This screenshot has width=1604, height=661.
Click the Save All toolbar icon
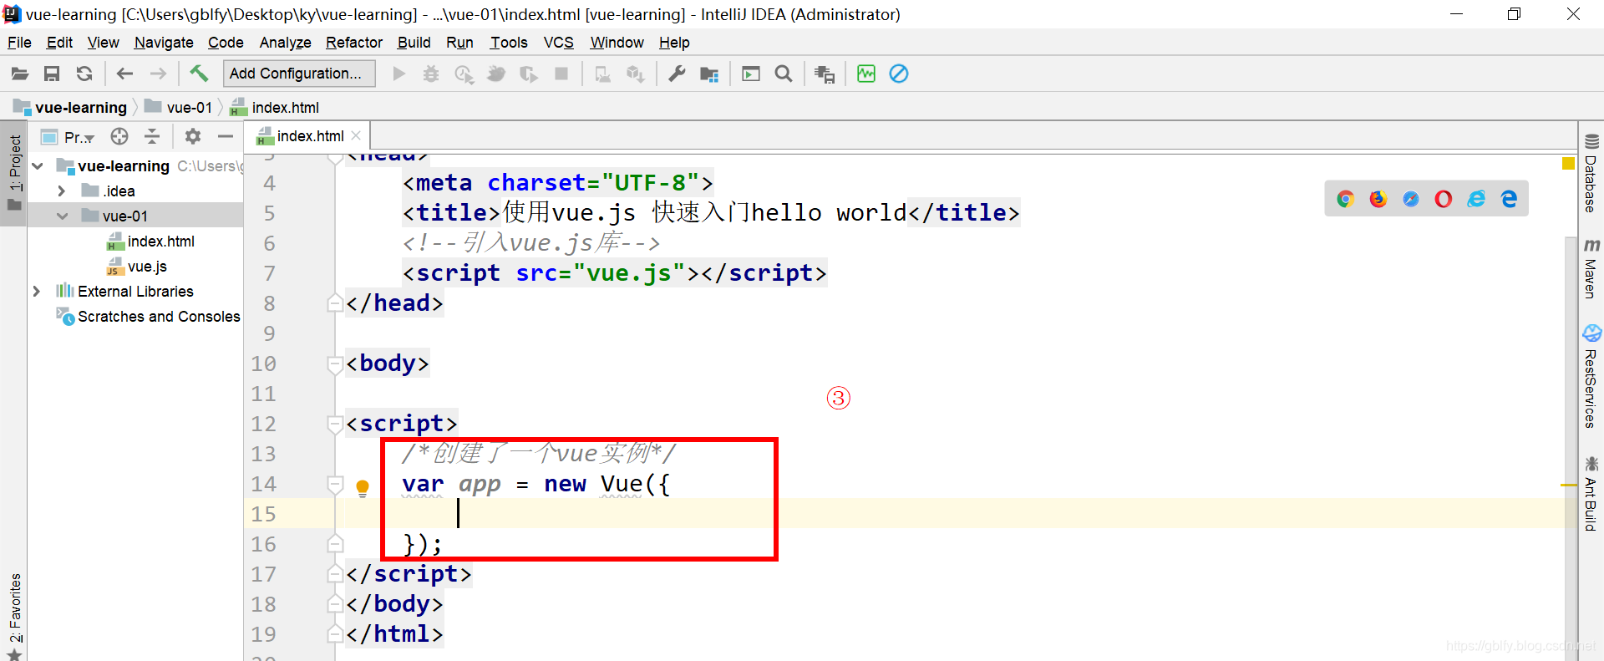tap(52, 74)
